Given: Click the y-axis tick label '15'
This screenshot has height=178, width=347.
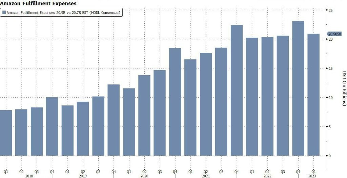Looking at the screenshot, I should click(x=330, y=68).
